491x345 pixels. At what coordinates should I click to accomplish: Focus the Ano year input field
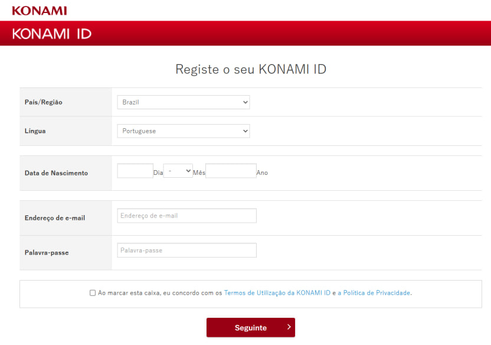coord(231,171)
